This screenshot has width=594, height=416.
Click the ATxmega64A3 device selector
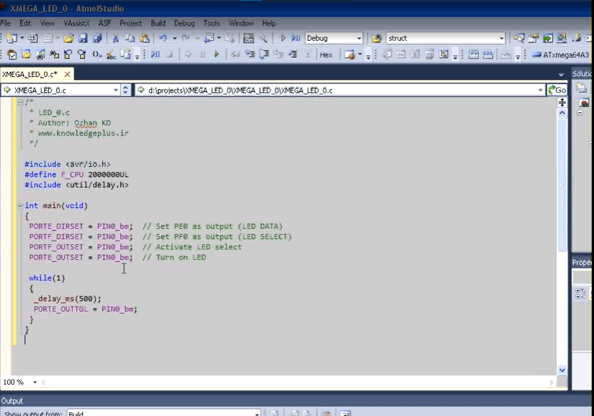pos(561,55)
